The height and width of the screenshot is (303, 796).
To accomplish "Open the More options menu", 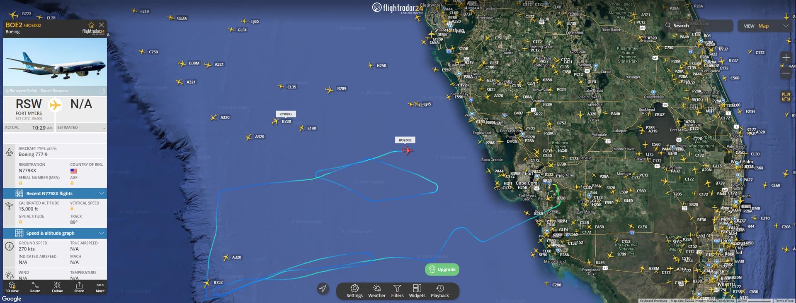I will coord(100,287).
